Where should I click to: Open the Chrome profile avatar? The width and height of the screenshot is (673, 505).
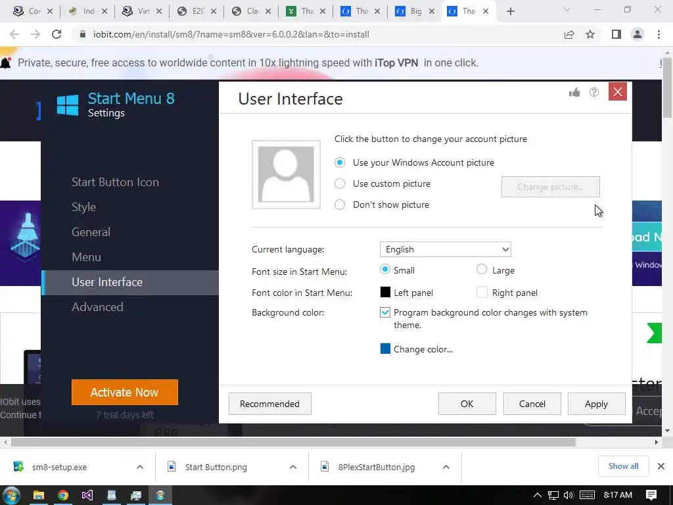click(x=638, y=34)
